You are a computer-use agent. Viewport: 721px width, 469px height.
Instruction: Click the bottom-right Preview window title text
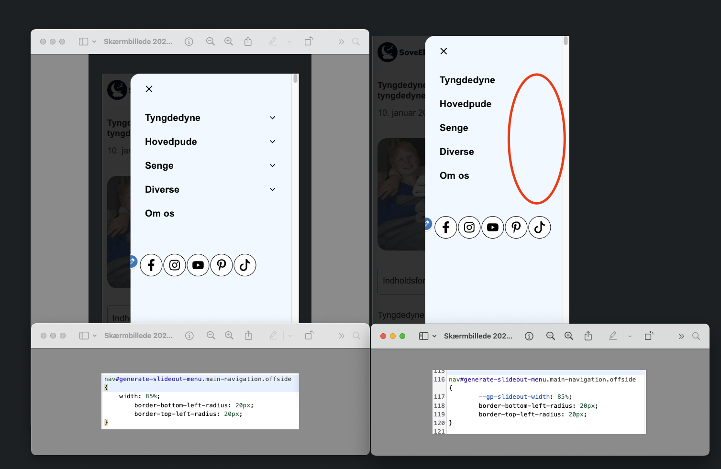tap(478, 336)
